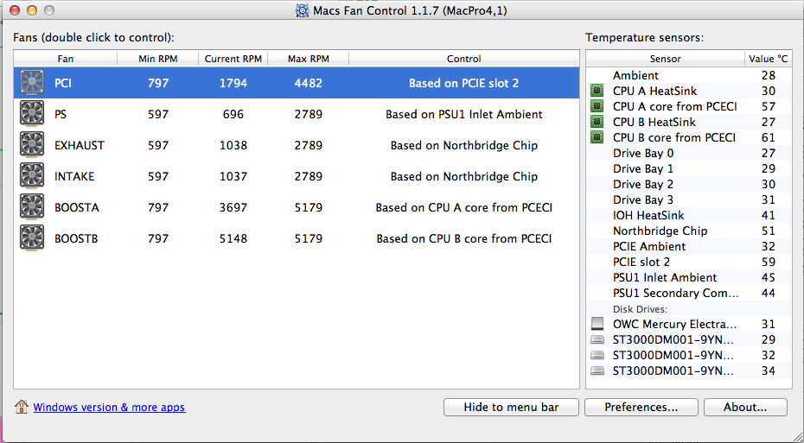Select the Drive Bay 3 sensor

689,199
